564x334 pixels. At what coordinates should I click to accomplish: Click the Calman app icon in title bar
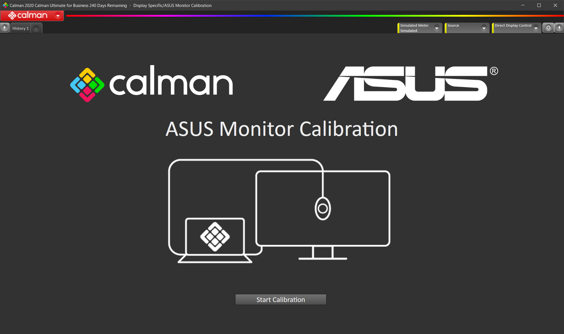5,5
